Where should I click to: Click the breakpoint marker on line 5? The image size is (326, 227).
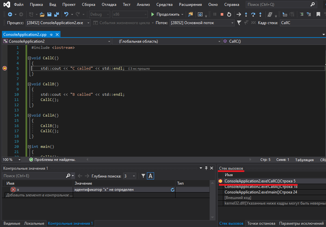coord(5,68)
